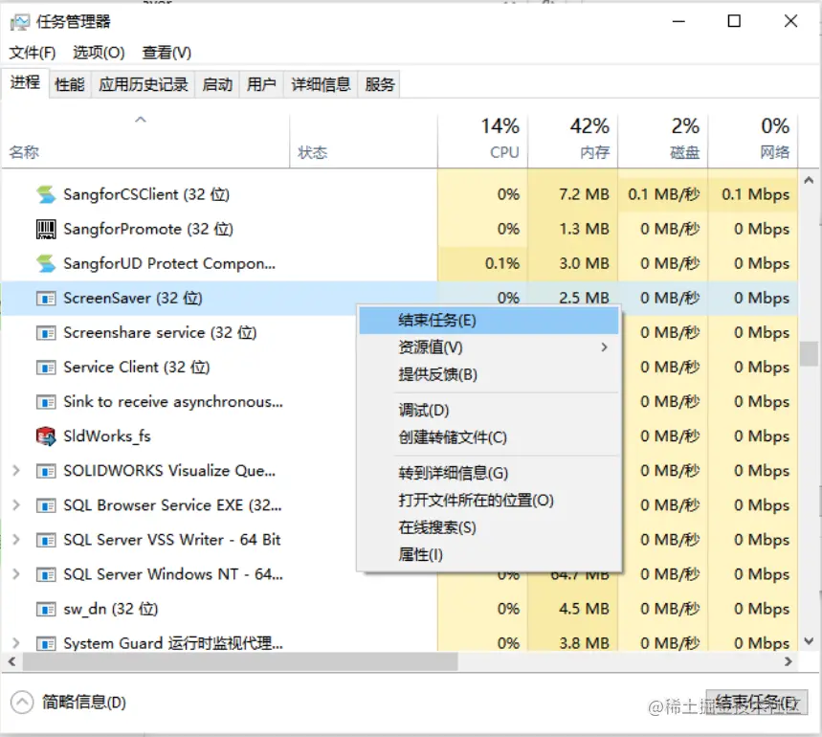This screenshot has height=737, width=822.
Task: Switch to the 用户 tab
Action: click(261, 84)
